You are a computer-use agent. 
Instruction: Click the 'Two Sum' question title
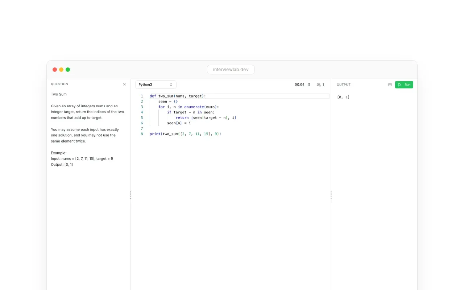(59, 94)
